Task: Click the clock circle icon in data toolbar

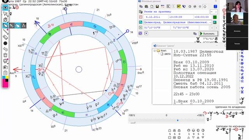Action: (x=190, y=7)
